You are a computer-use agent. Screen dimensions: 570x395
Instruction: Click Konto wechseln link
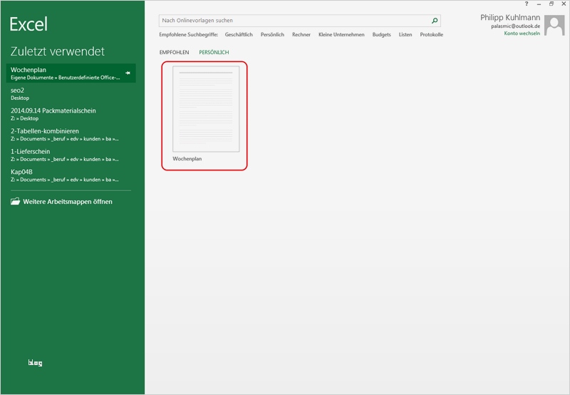(522, 34)
